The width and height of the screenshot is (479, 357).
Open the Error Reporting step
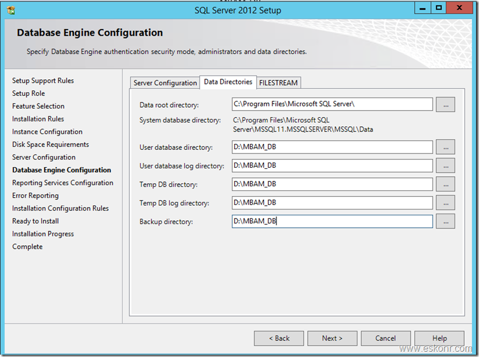(x=36, y=195)
